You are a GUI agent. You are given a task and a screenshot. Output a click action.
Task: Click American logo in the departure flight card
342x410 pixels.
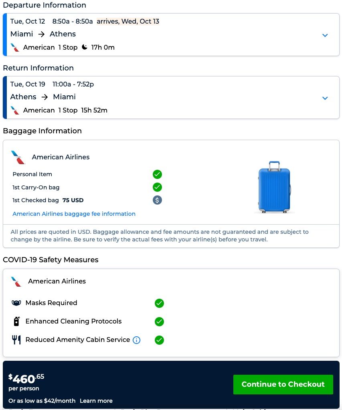[x=15, y=47]
